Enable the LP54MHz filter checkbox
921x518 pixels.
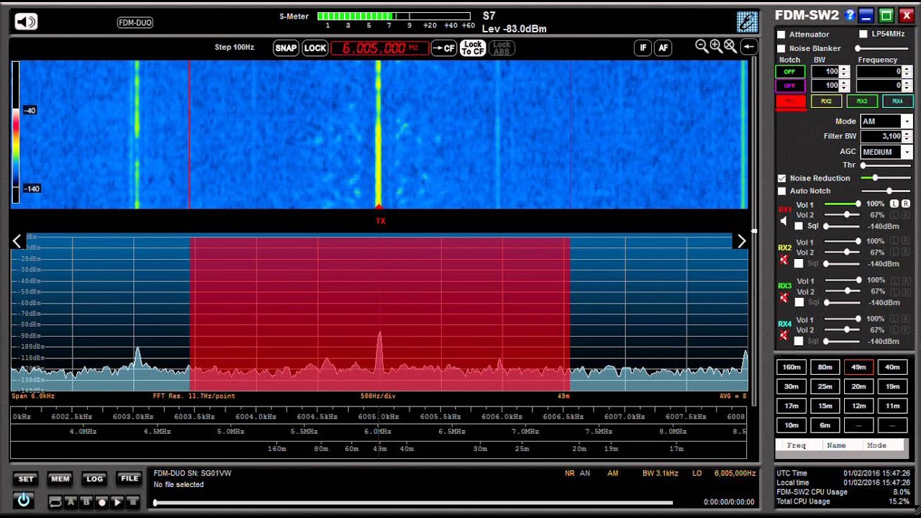coord(863,34)
